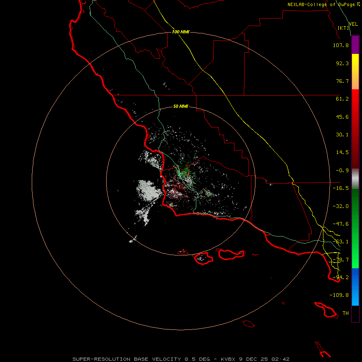Select the -109.8 legend value

[x=339, y=295]
